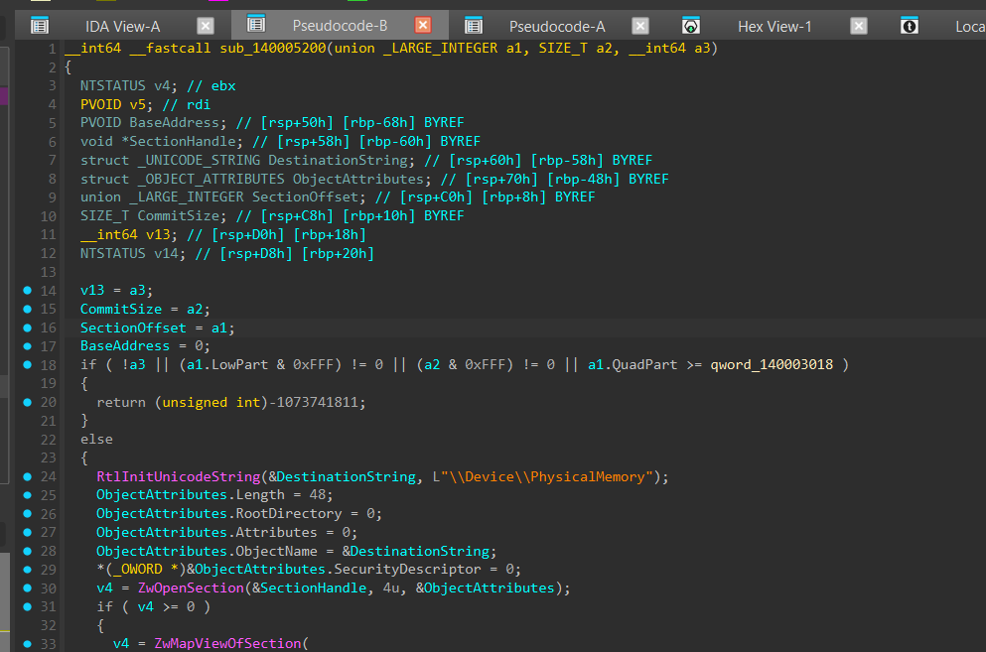Toggle breakpoint dot on line 30

pos(27,587)
